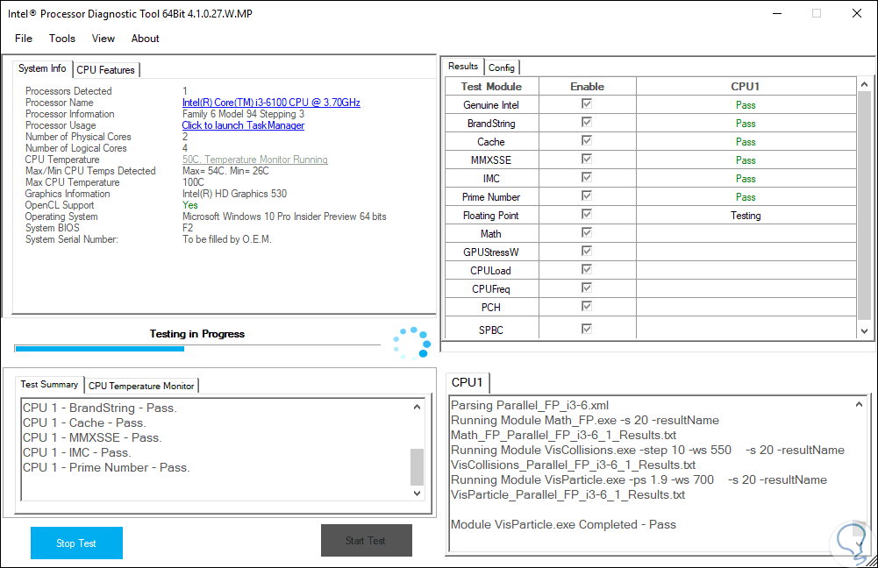Click the Intel Core i3-6100 processor link
Image resolution: width=878 pixels, height=568 pixels.
click(x=271, y=103)
